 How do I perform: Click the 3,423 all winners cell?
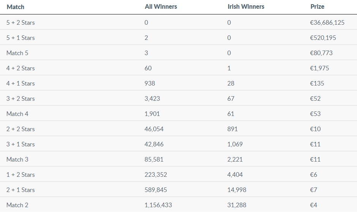152,98
